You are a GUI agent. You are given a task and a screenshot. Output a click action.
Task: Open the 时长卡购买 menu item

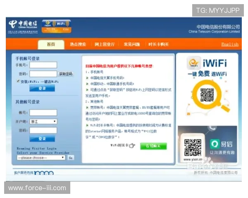point(158,44)
